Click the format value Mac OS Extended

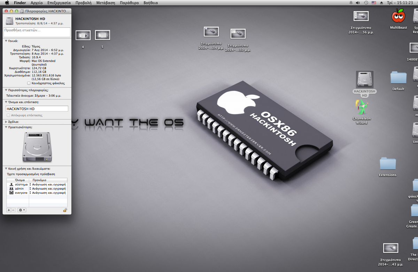(44, 61)
